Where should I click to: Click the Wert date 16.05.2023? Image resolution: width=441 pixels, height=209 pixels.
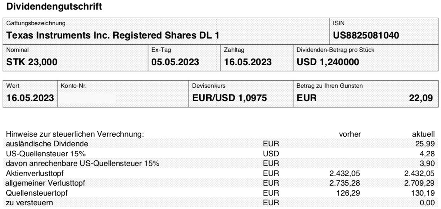coord(30,98)
